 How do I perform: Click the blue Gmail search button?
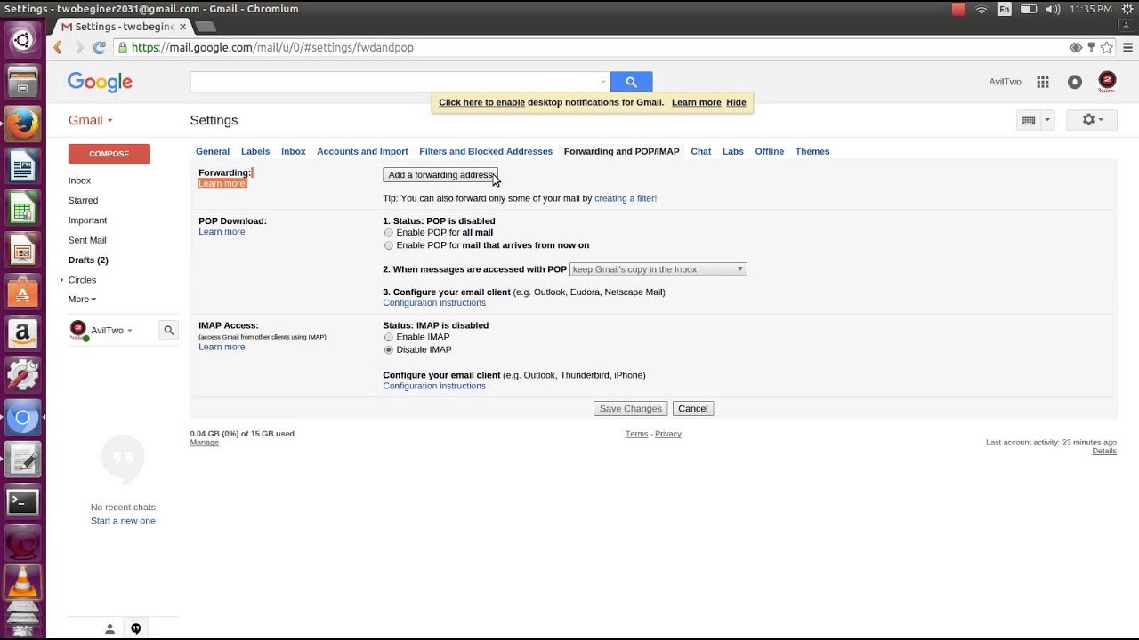[631, 82]
